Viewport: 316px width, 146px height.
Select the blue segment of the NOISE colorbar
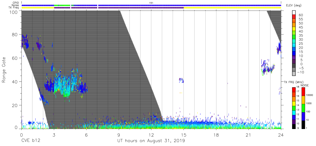click(x=303, y=116)
